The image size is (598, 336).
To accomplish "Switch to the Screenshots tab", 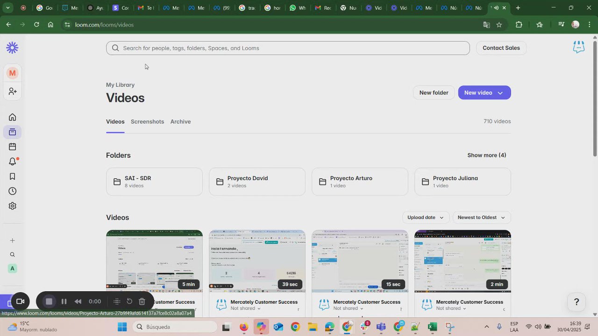I will tap(147, 122).
